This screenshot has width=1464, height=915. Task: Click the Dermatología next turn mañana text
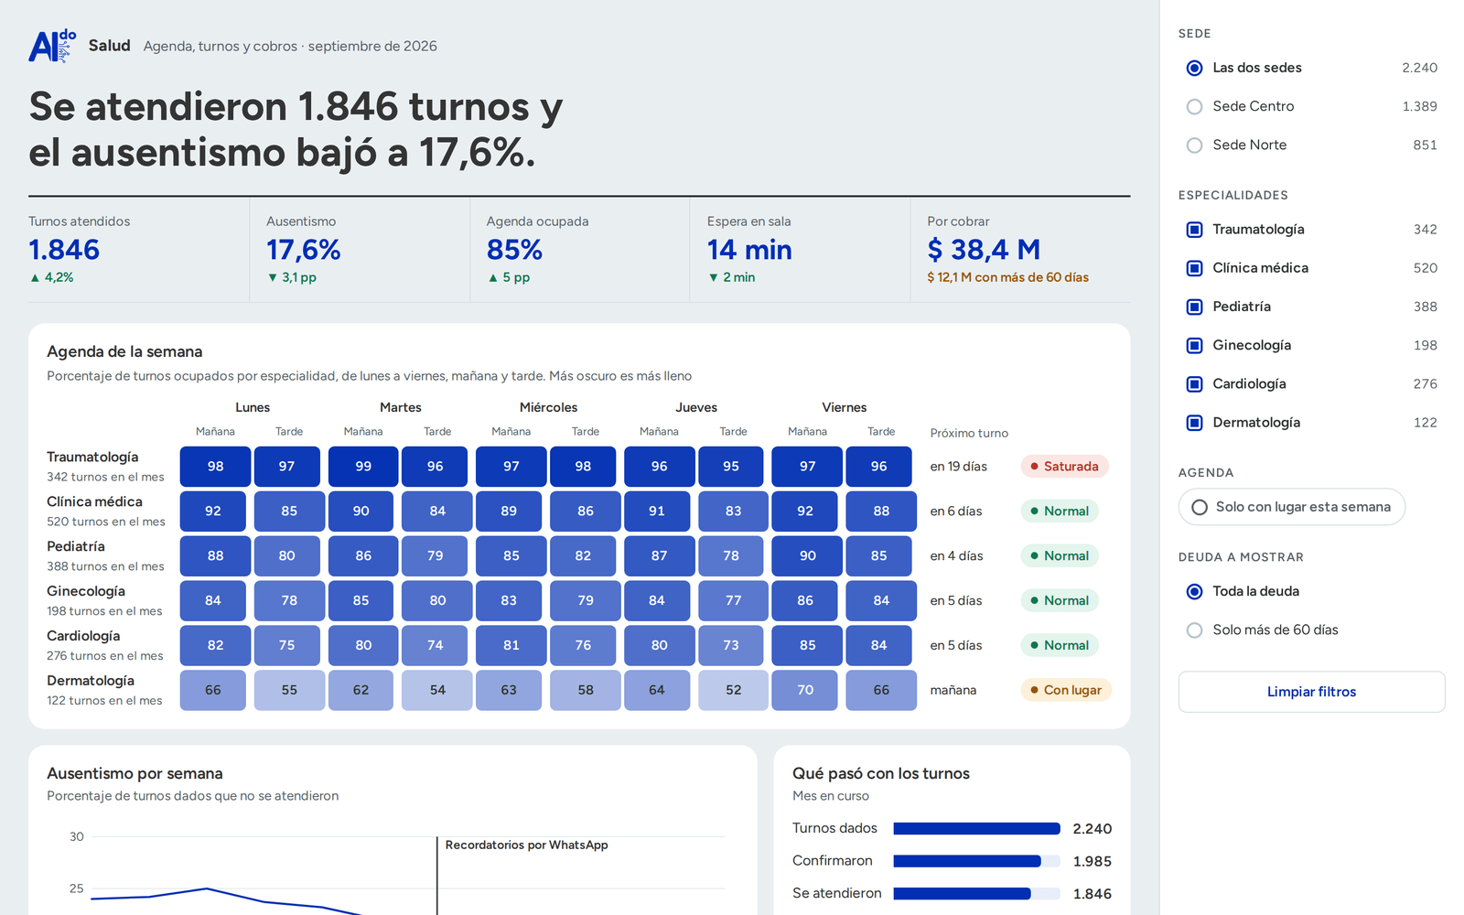953,690
